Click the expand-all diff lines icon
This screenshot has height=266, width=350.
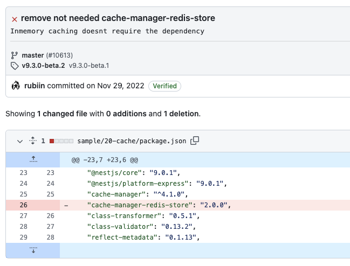coord(32,141)
